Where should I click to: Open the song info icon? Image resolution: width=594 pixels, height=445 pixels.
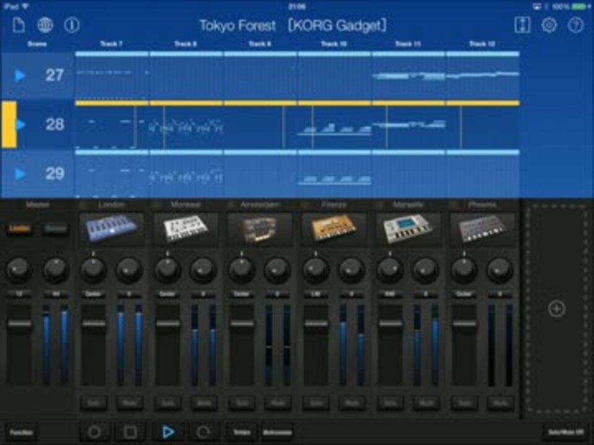coord(72,25)
